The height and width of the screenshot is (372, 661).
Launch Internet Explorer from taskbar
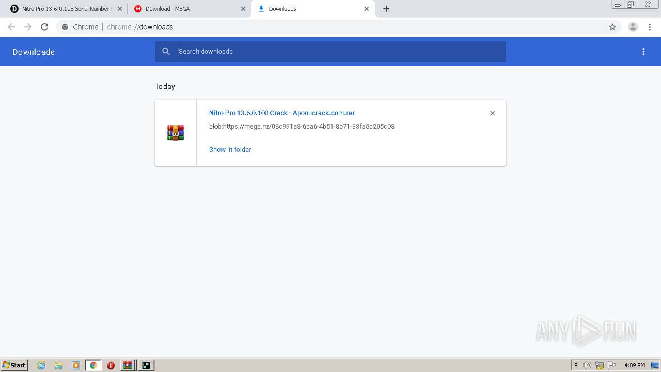(41, 365)
